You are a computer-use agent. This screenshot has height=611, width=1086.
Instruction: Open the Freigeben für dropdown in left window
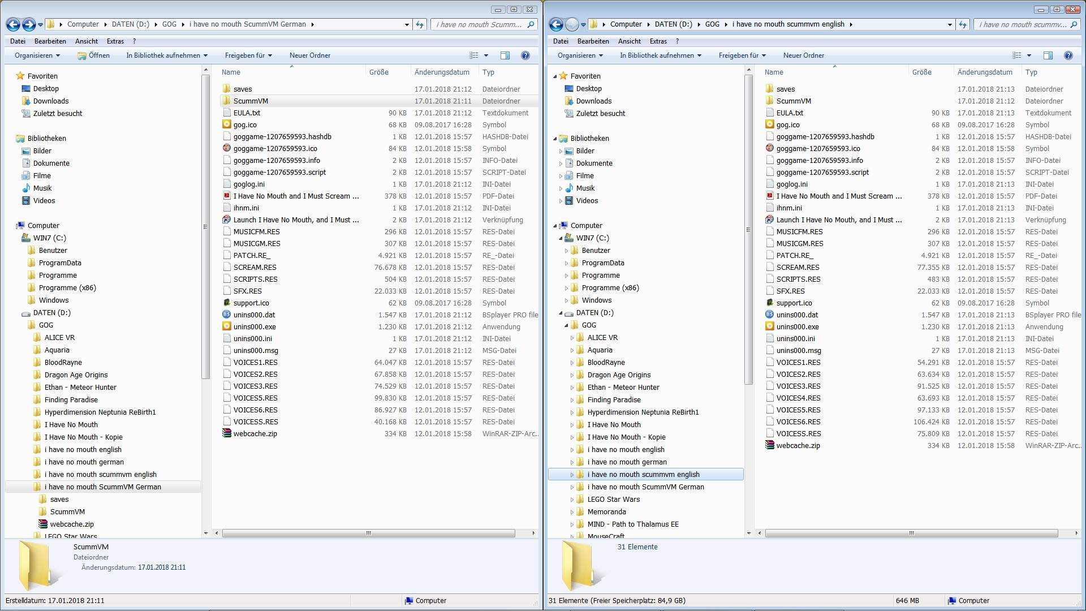(248, 55)
